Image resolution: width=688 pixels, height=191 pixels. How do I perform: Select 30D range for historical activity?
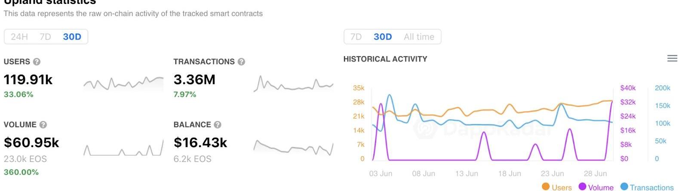(383, 37)
